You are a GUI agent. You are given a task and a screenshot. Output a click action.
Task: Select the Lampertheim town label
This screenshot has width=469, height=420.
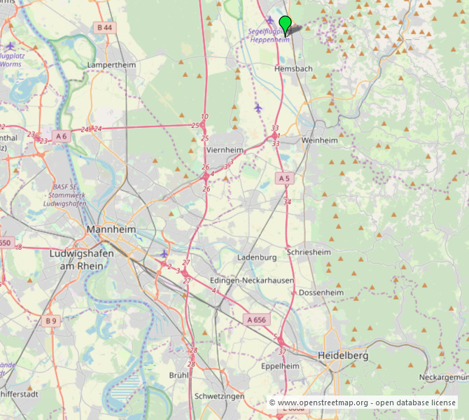point(111,64)
